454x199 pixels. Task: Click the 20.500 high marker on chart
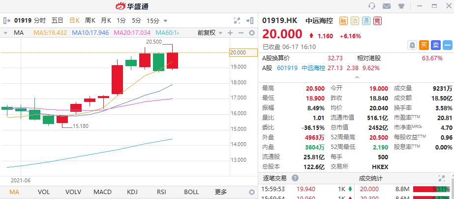click(154, 42)
